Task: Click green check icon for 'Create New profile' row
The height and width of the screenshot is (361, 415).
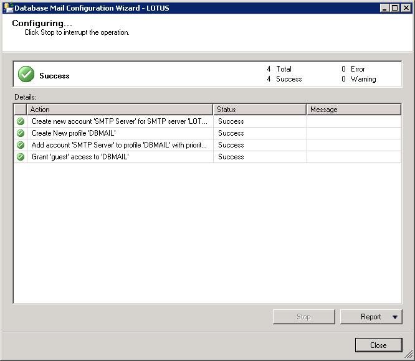Action: (x=21, y=133)
